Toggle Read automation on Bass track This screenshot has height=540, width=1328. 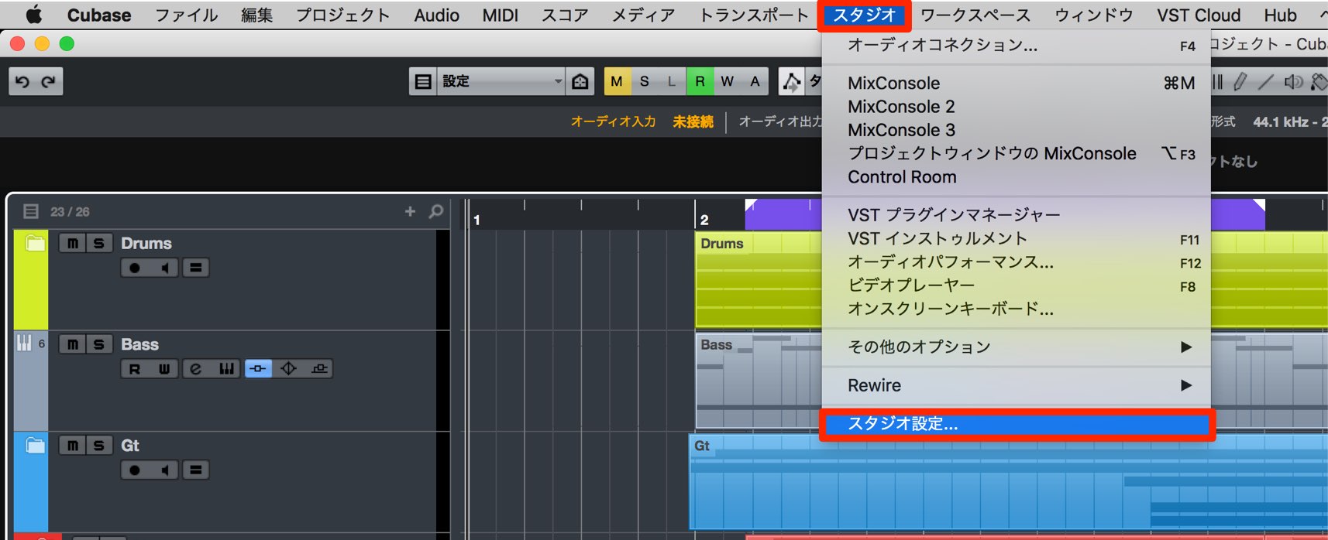(135, 369)
